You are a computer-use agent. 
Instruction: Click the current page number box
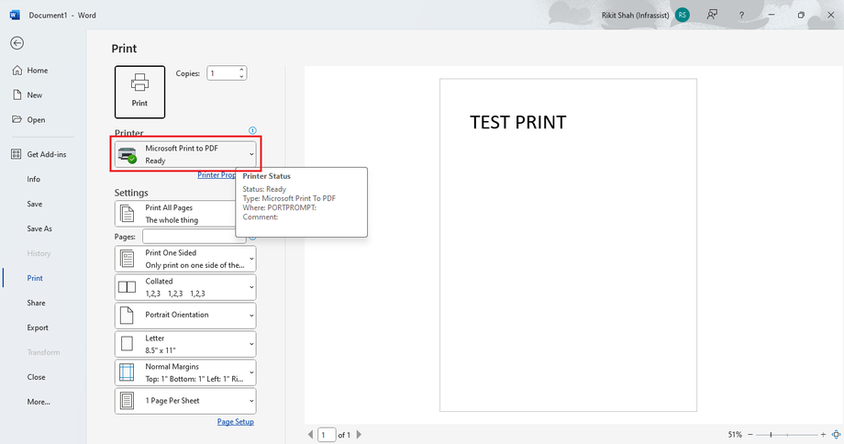pyautogui.click(x=327, y=434)
